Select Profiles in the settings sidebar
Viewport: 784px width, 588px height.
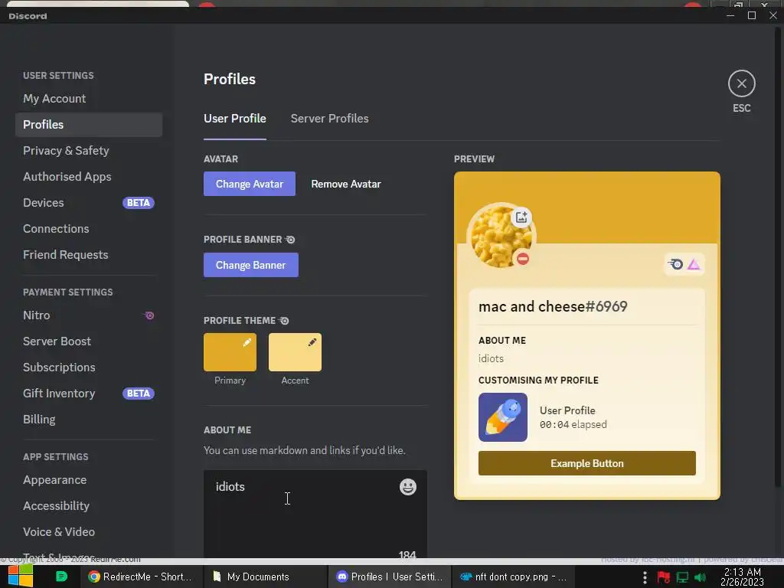tap(89, 125)
